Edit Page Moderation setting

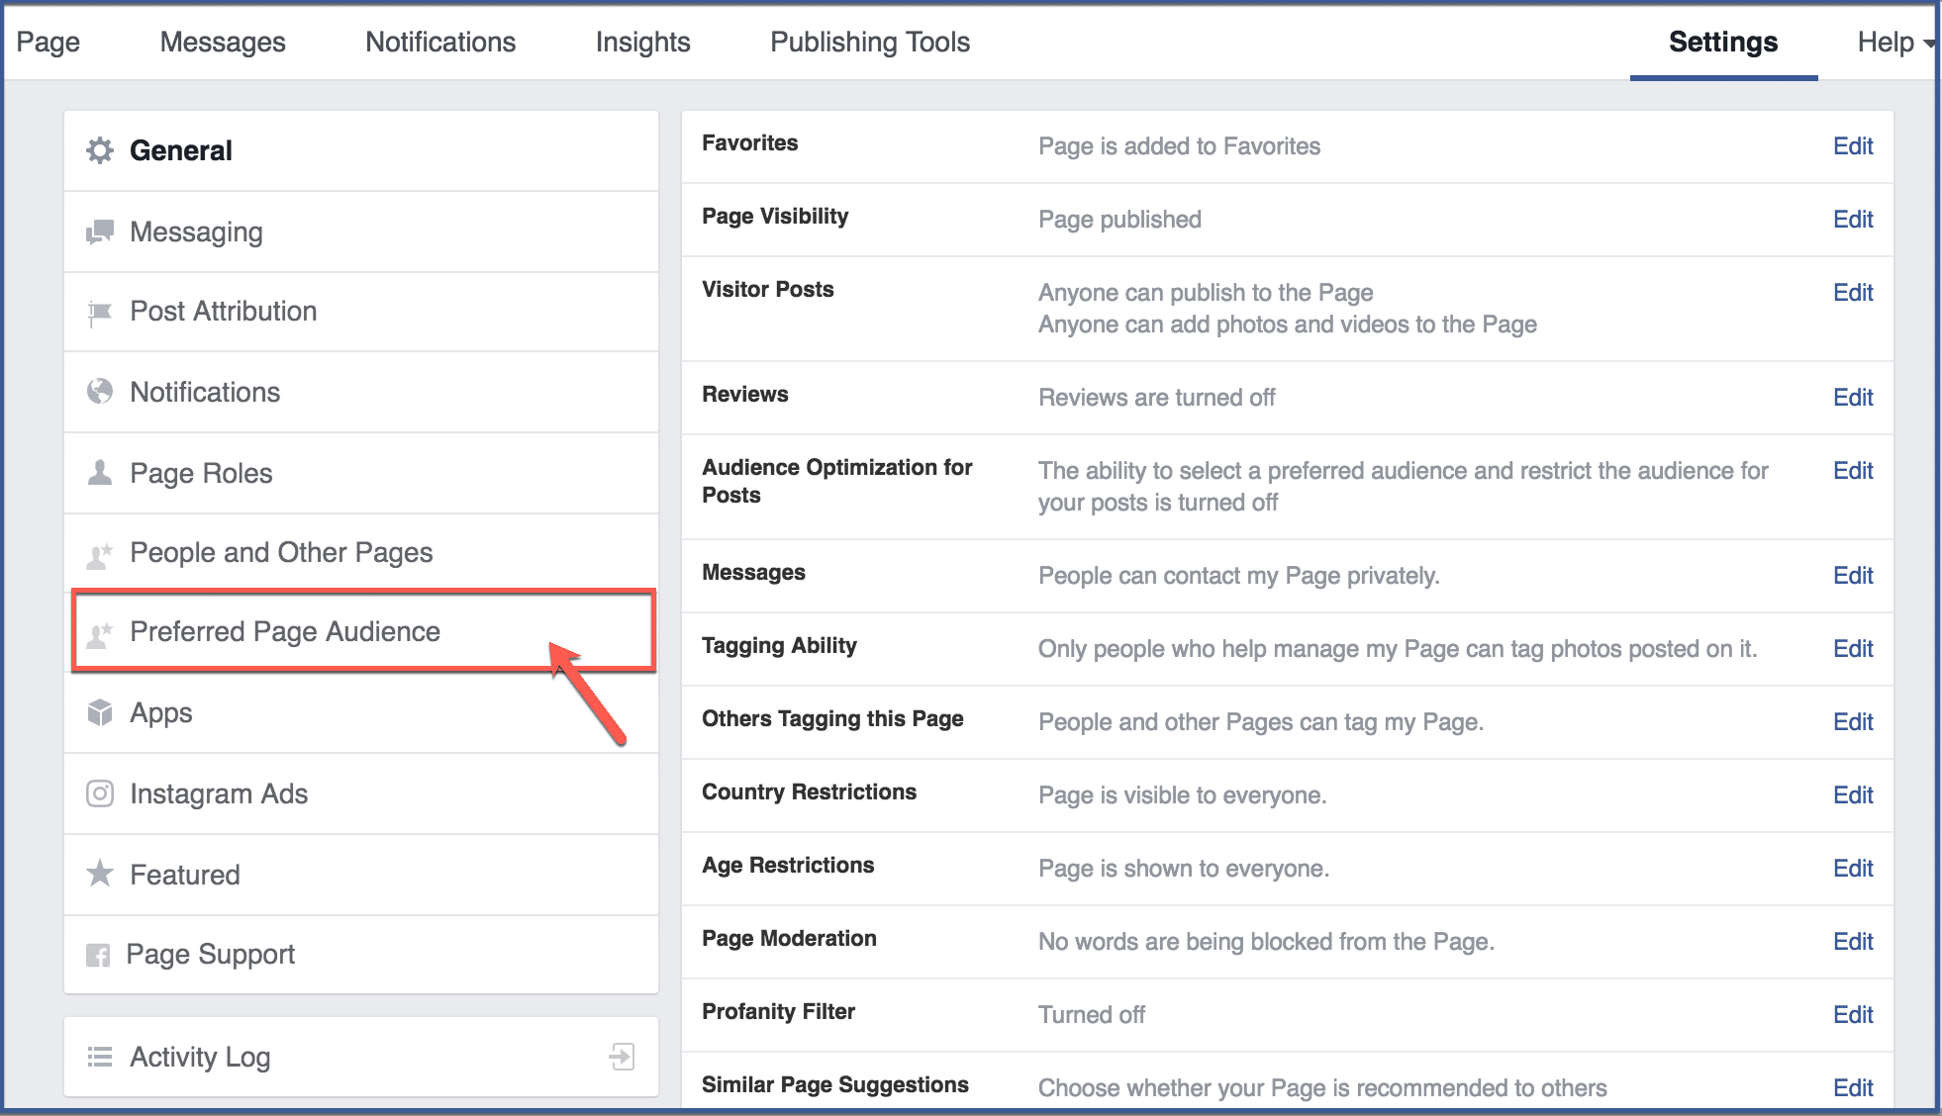(x=1853, y=942)
